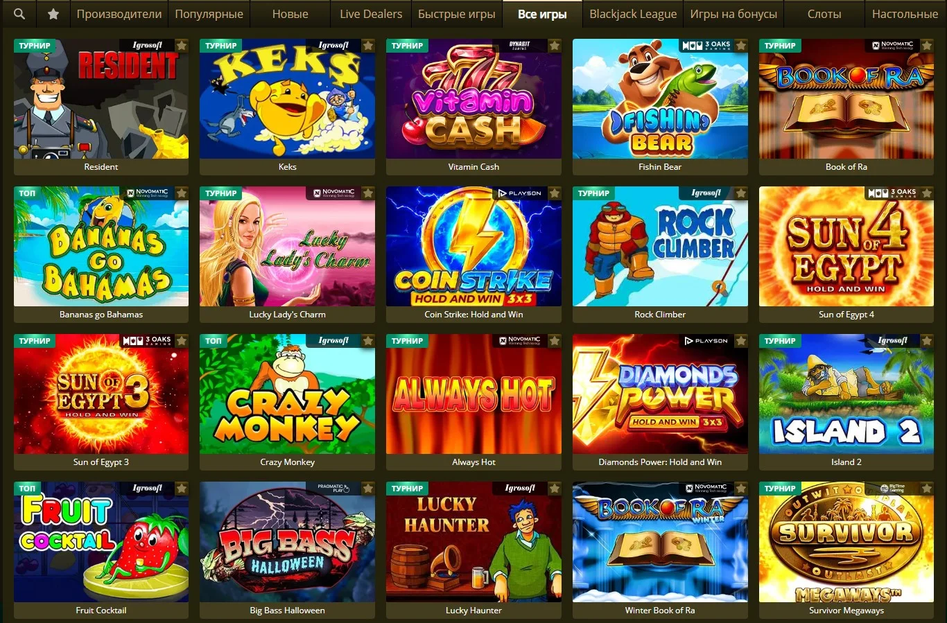Show favorites using top star icon
The image size is (947, 623).
(53, 13)
